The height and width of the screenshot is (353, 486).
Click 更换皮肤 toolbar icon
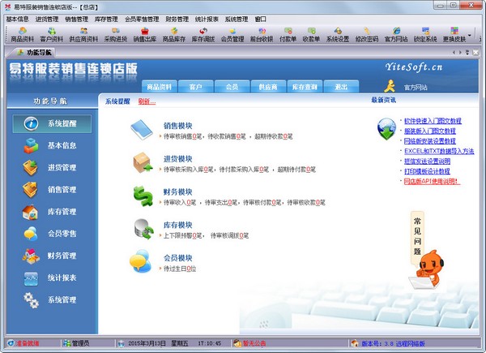[454, 34]
